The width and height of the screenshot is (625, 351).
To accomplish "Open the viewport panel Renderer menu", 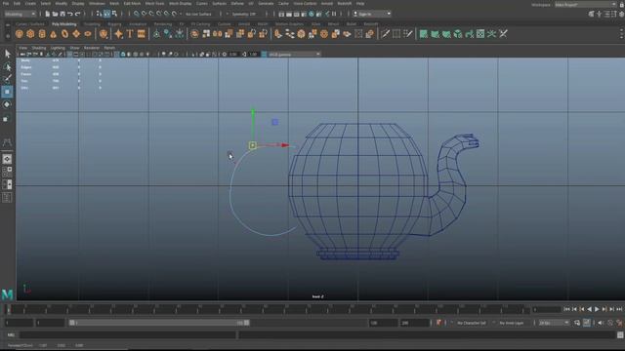I will 91,48.
